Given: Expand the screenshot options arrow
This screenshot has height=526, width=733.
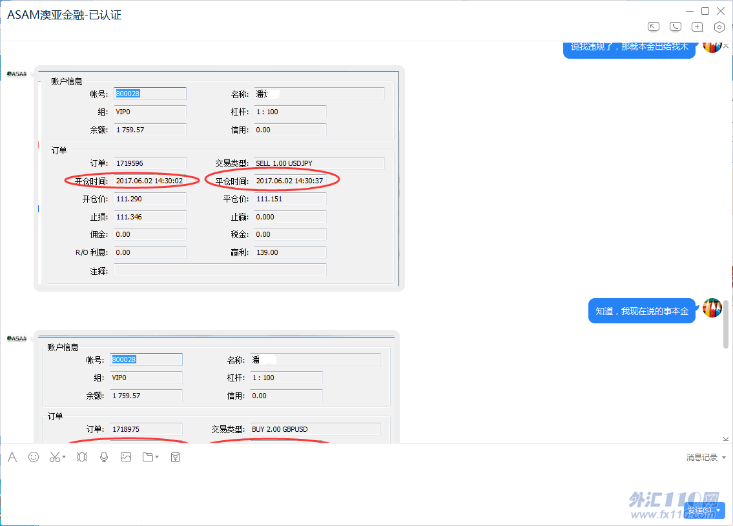Looking at the screenshot, I should pyautogui.click(x=63, y=457).
